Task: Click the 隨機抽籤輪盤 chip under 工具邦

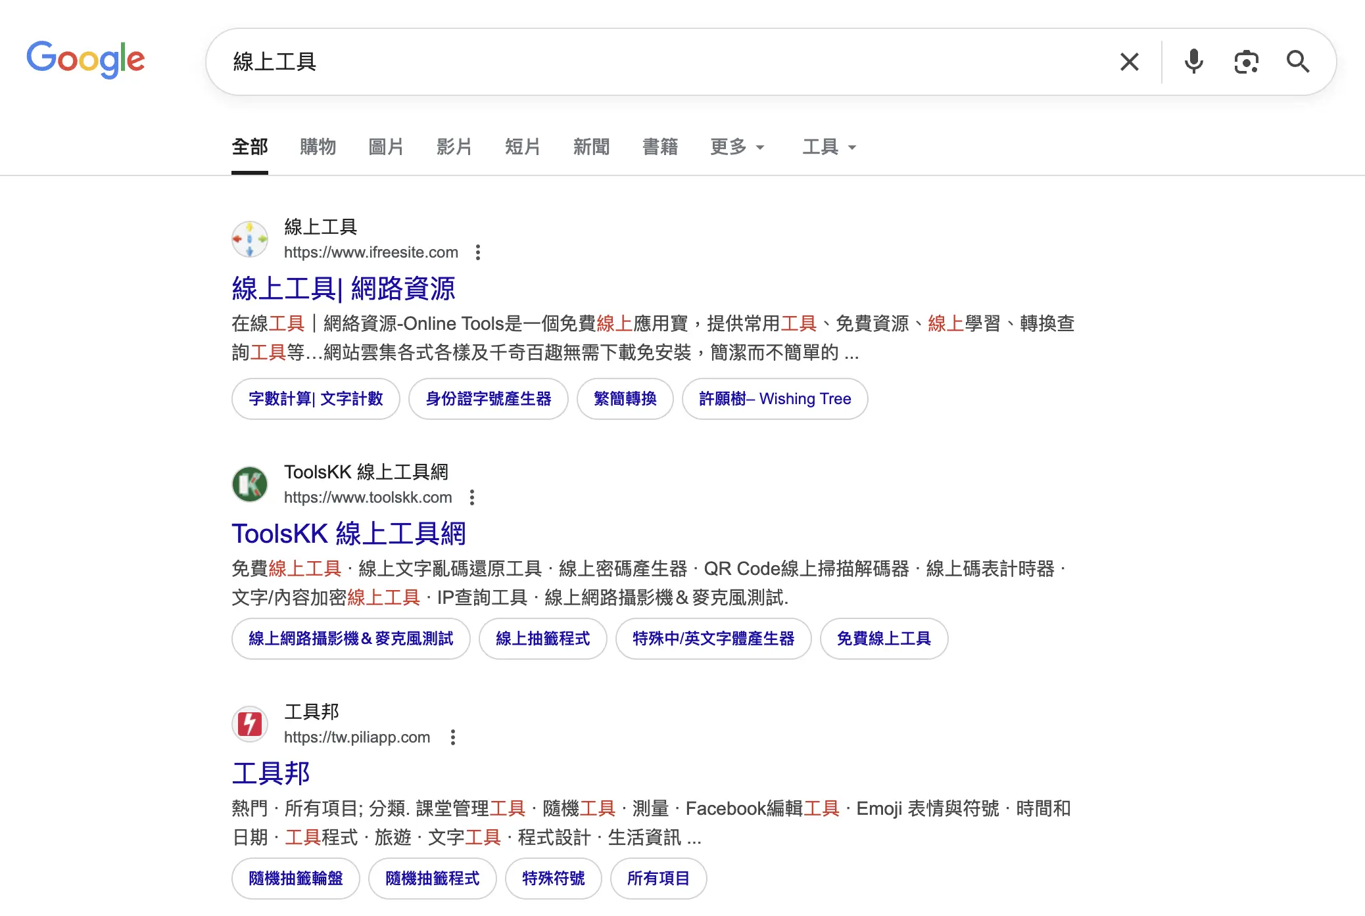Action: [295, 879]
